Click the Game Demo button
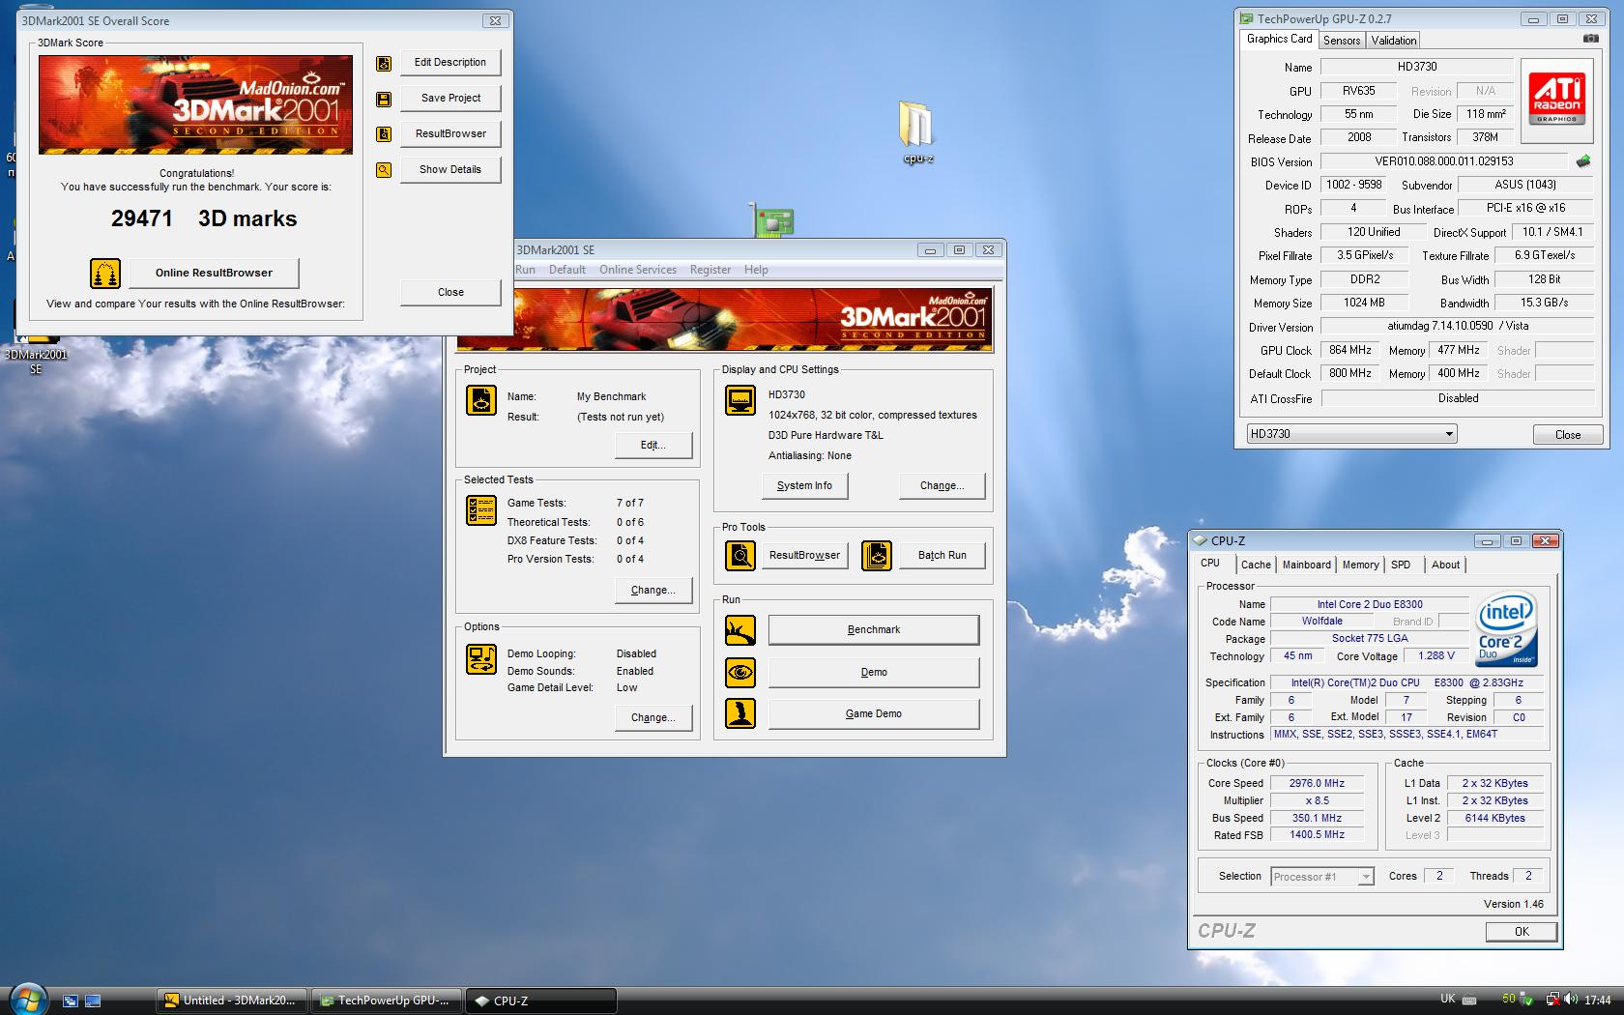Screen dimensions: 1624x1015 (873, 714)
